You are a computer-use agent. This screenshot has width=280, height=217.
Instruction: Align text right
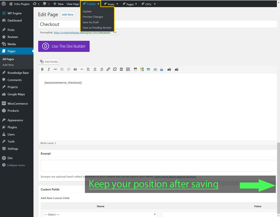pos(102,69)
